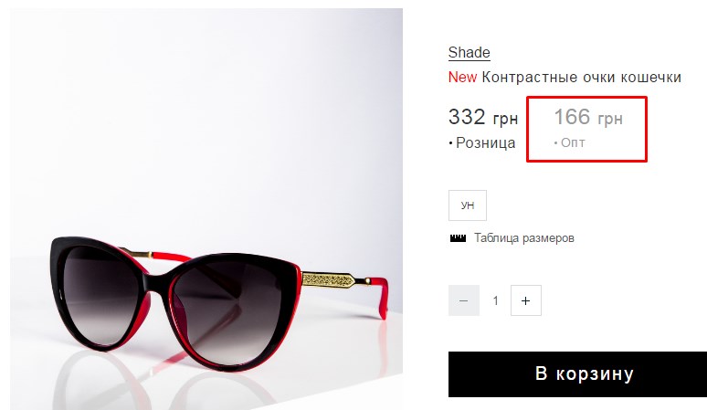This screenshot has height=410, width=707.
Task: Choose the УН size option
Action: 468,205
